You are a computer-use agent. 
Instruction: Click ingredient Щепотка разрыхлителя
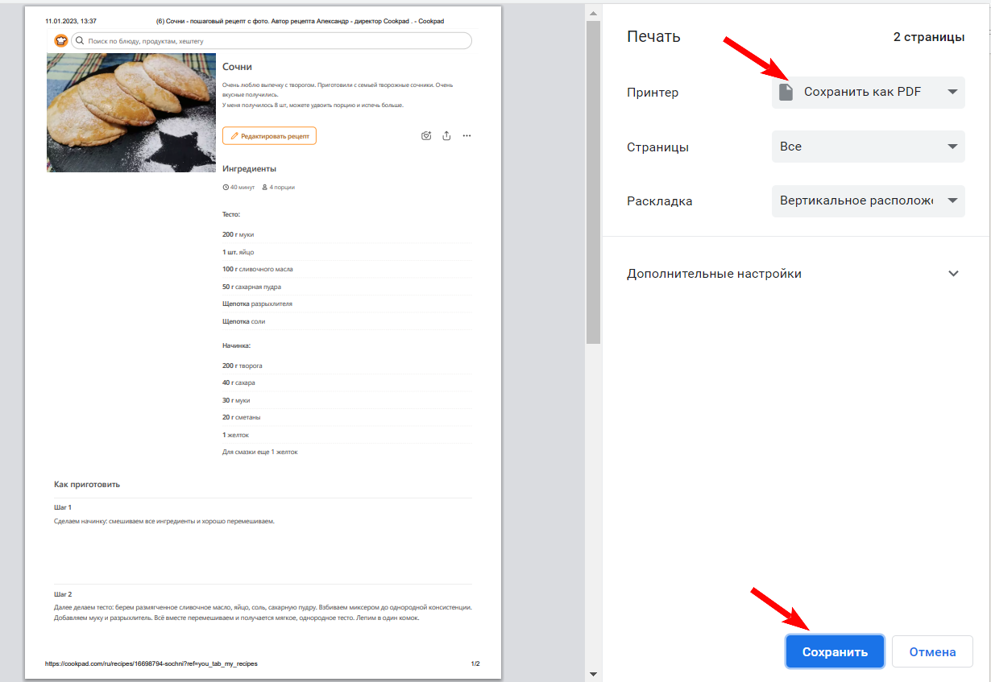257,304
